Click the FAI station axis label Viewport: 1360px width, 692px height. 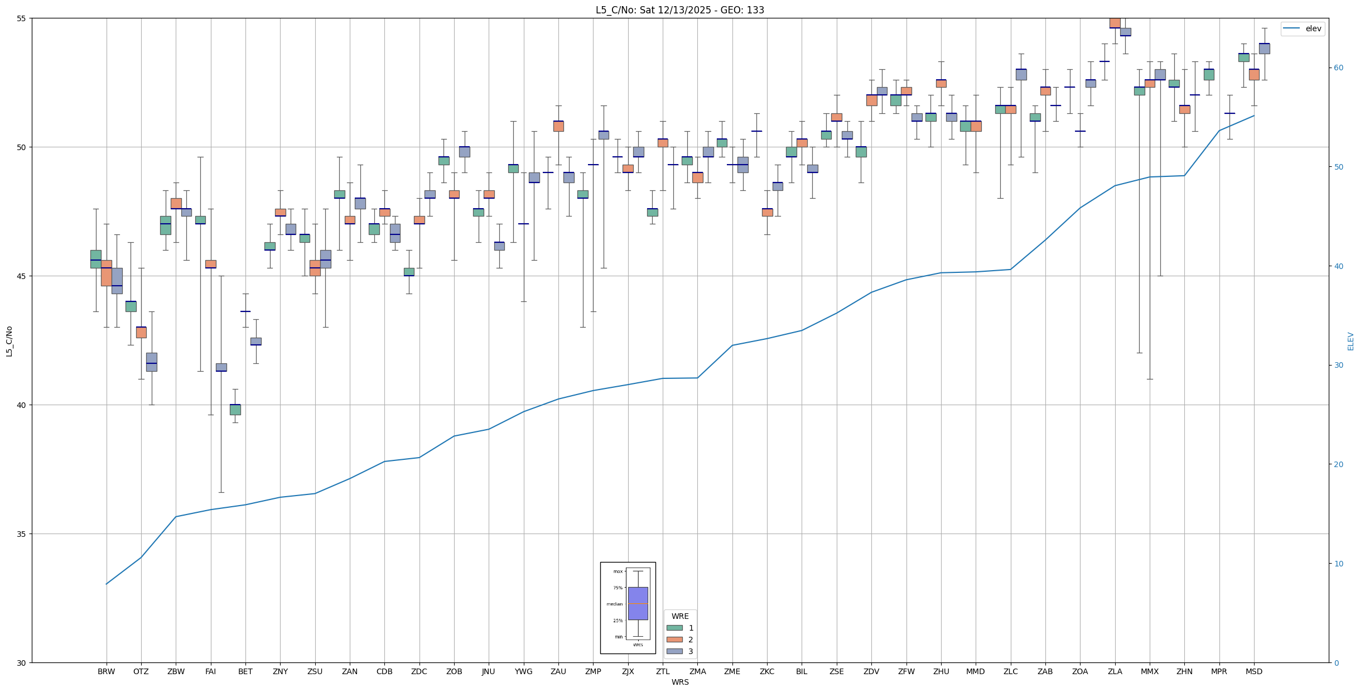pyautogui.click(x=210, y=671)
